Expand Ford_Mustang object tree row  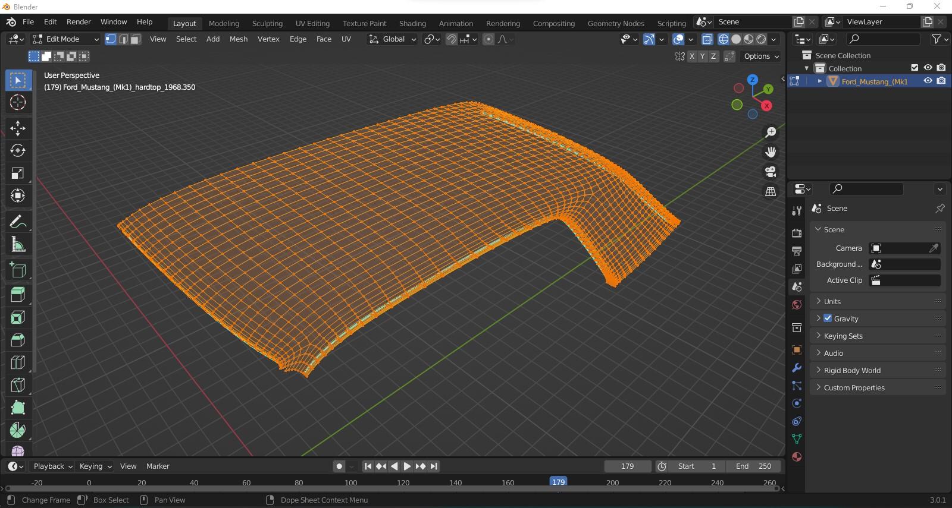820,81
